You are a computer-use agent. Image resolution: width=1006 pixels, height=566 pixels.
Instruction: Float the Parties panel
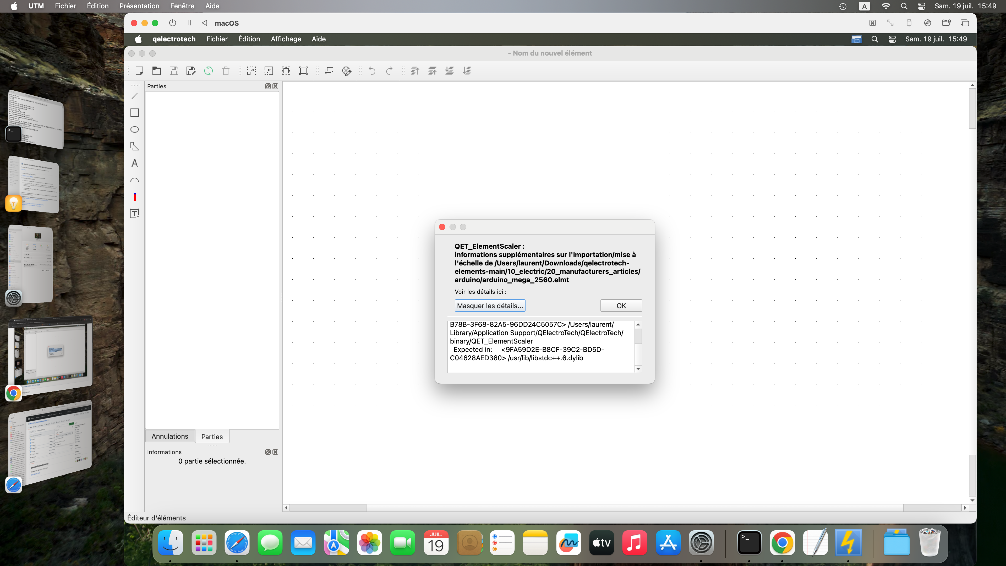[x=268, y=86]
